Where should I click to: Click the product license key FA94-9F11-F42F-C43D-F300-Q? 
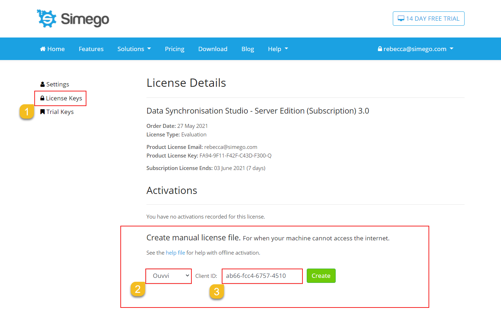pyautogui.click(x=235, y=156)
